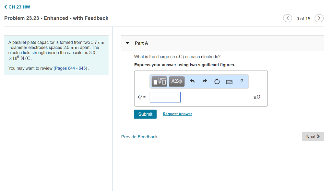Reset the answer with circular arrow icon
The height and width of the screenshot is (191, 332).
[217, 81]
